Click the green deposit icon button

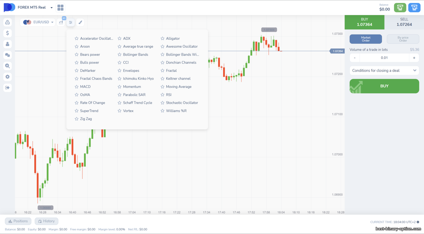tap(400, 8)
